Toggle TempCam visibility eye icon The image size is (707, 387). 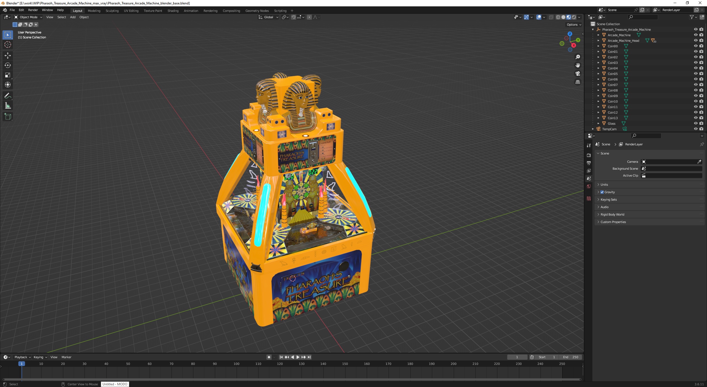coord(696,129)
